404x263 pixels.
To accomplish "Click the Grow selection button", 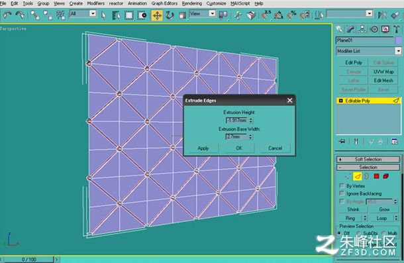I will pos(384,209).
